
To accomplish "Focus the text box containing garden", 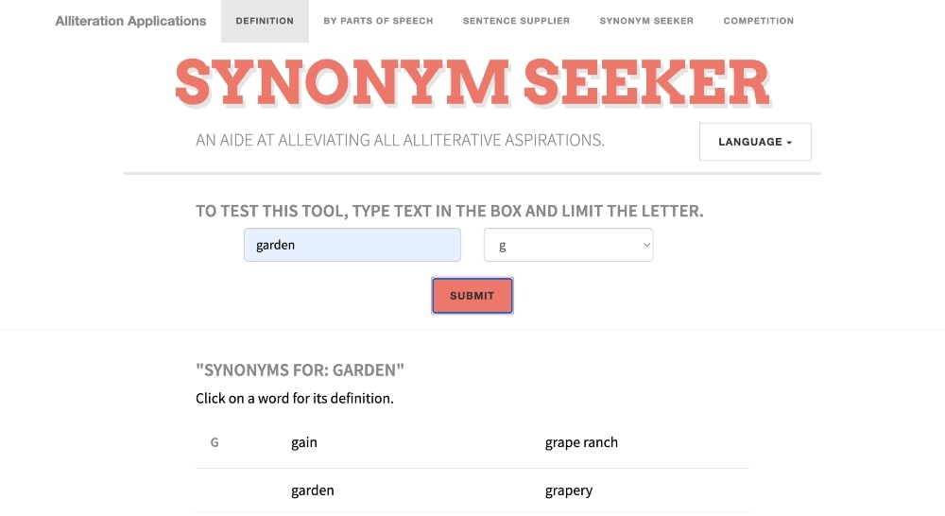I will (x=352, y=245).
